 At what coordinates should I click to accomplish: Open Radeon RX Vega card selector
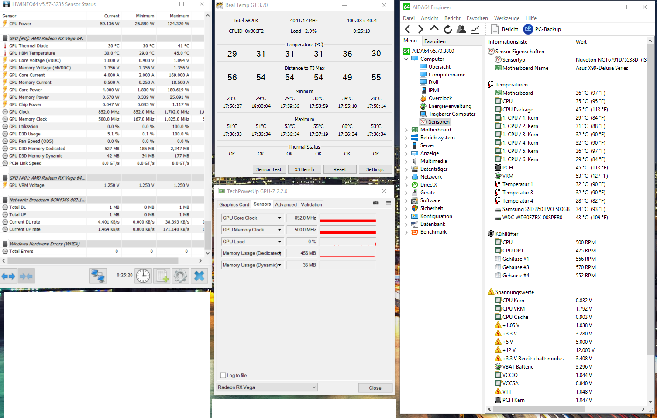(x=267, y=387)
